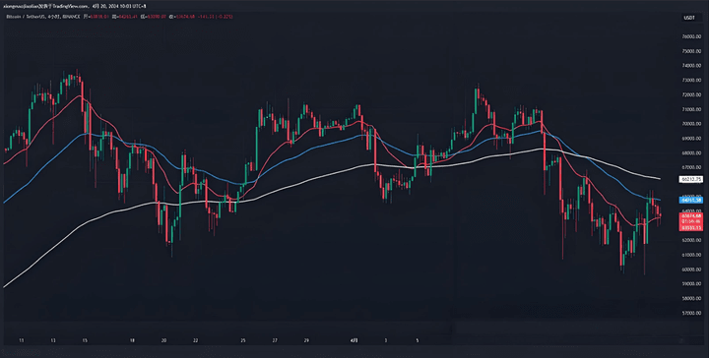Select the red current price label

(691, 221)
